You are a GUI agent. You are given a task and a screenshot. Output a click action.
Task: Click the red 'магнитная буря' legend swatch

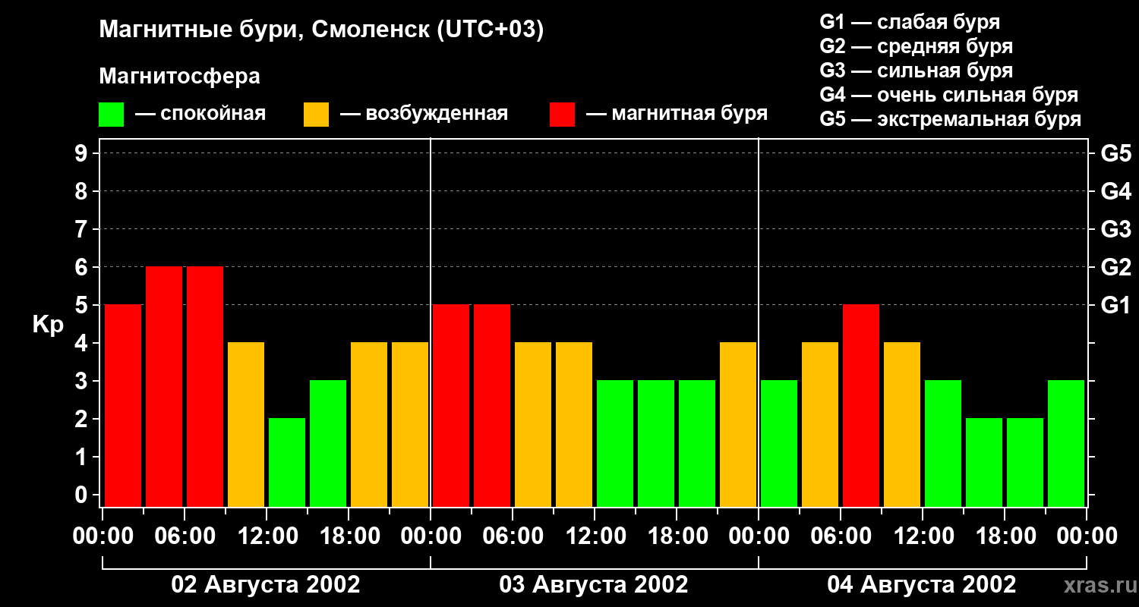[562, 115]
